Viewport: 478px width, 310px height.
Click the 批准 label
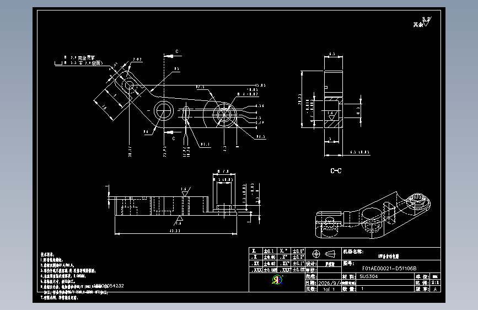311,276
